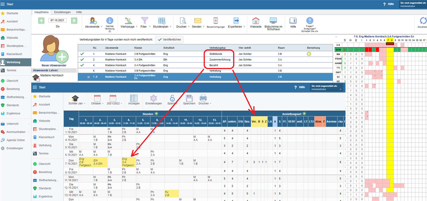This screenshot has height=201, width=427.
Task: Click the Aktualisieren refresh icon
Action: pos(423,21)
